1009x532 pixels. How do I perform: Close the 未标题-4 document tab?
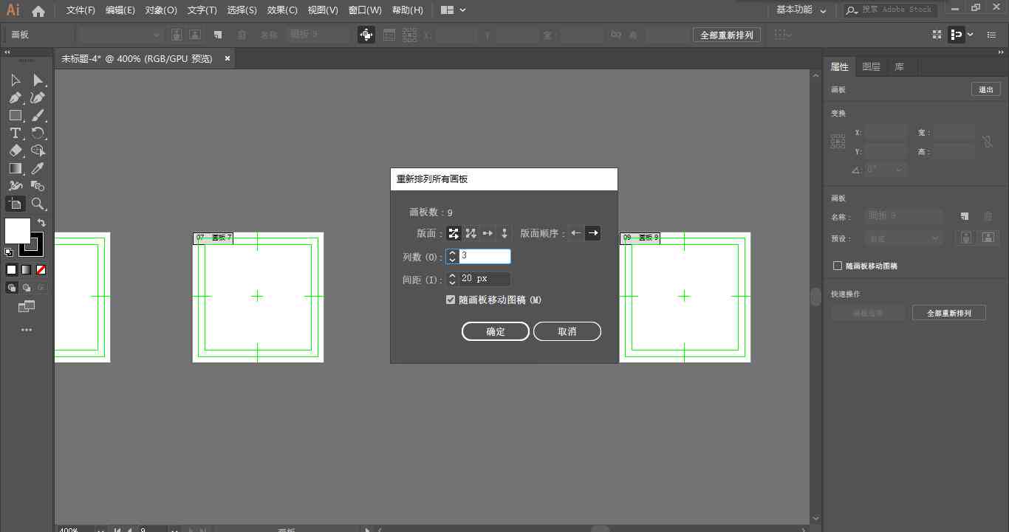pos(228,58)
